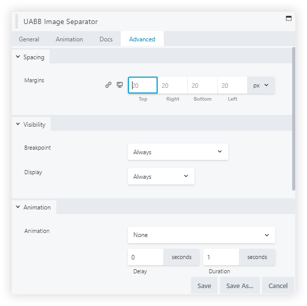Switch to the General tab

29,39
